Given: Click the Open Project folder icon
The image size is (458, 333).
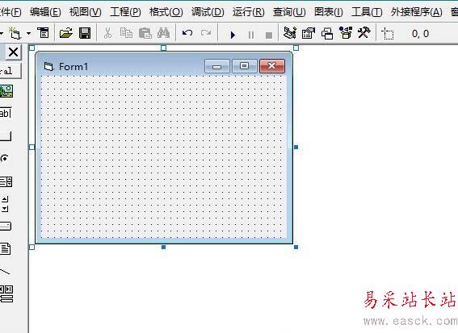Looking at the screenshot, I should pos(66,33).
